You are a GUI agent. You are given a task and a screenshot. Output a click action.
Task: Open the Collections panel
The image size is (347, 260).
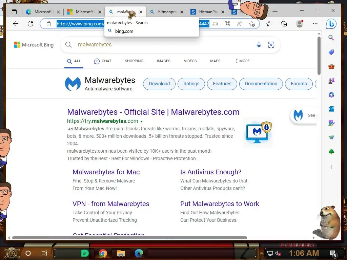tap(284, 24)
